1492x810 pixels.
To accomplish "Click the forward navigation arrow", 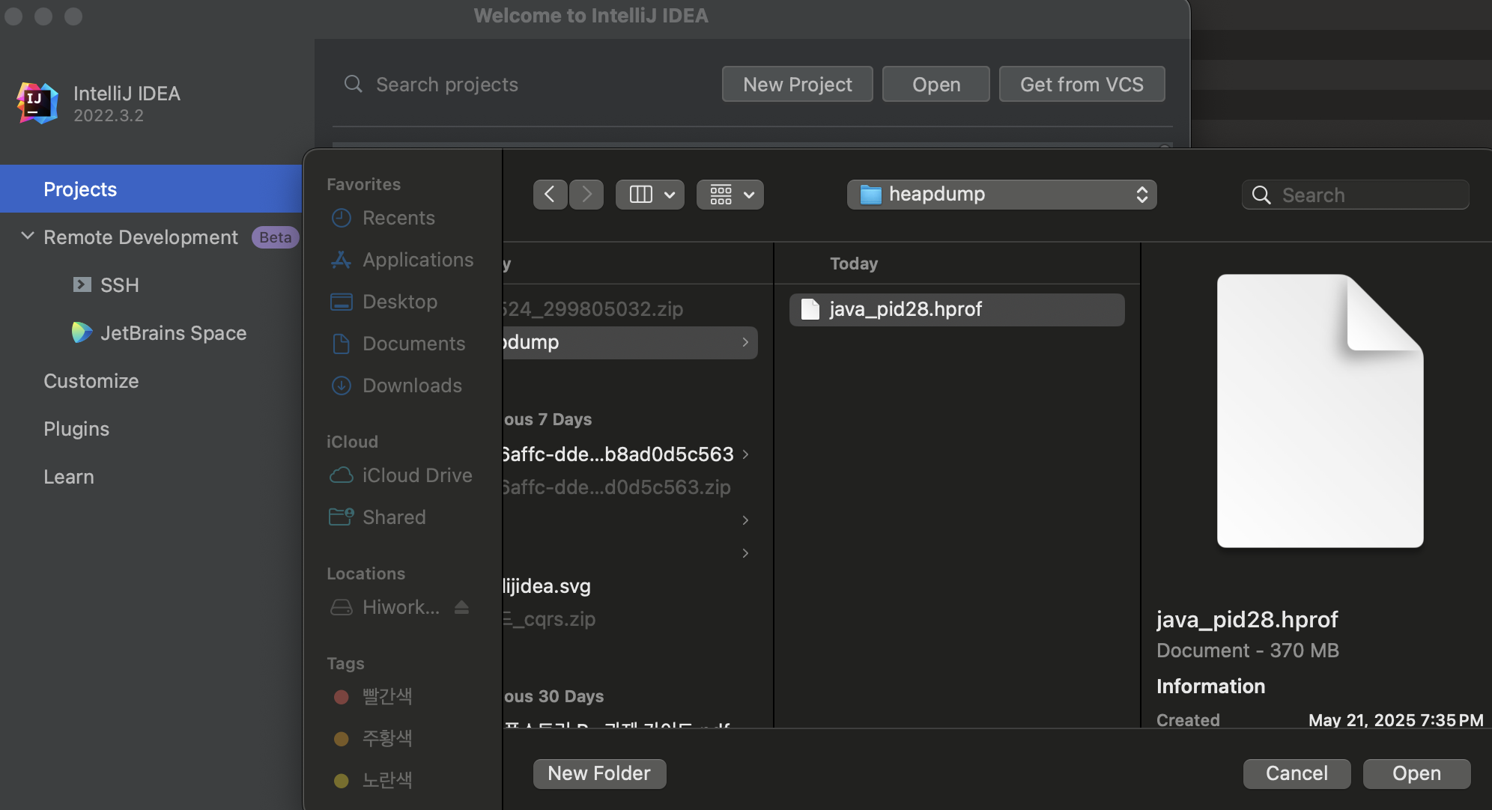I will [x=586, y=195].
